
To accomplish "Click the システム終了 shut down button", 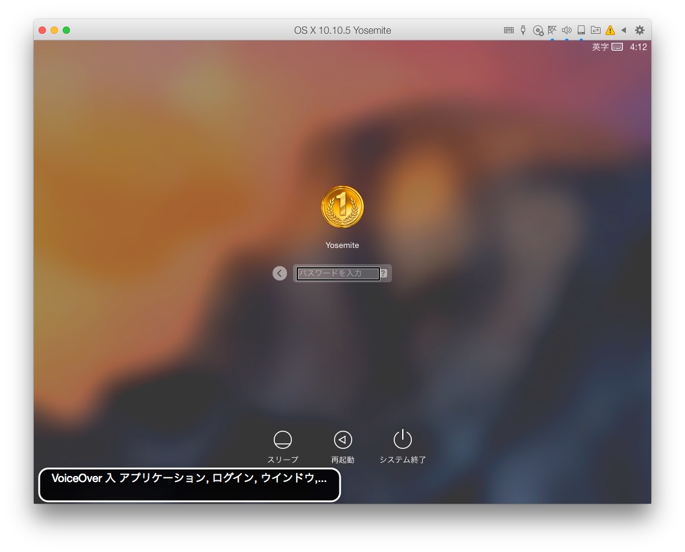I will (x=402, y=446).
